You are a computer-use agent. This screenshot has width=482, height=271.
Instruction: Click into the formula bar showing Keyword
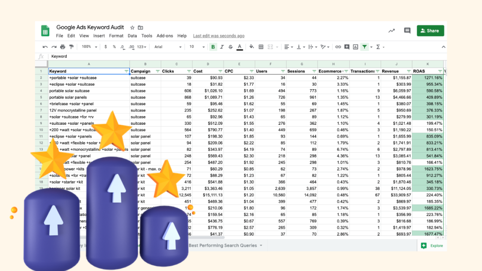(248, 56)
